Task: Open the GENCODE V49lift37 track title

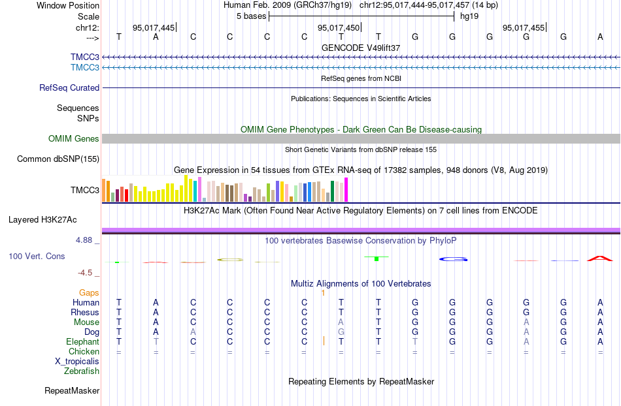Action: (x=361, y=48)
